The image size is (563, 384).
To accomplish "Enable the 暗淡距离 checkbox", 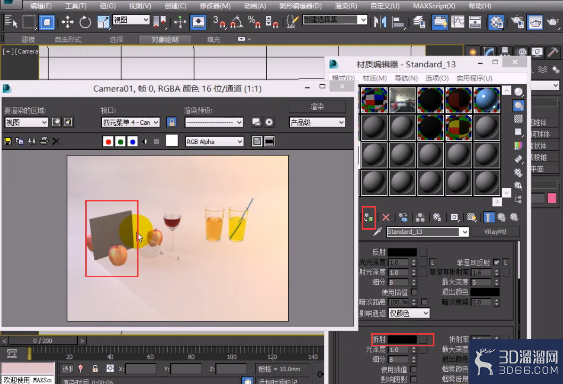I will point(424,302).
